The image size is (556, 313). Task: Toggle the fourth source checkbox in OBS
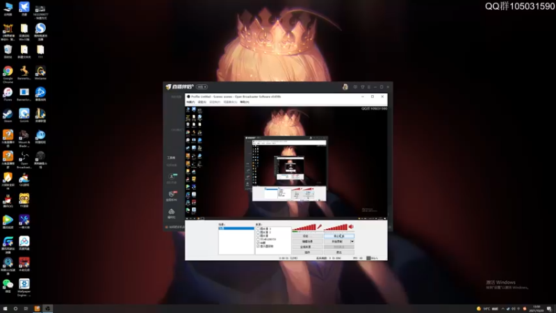point(258,239)
